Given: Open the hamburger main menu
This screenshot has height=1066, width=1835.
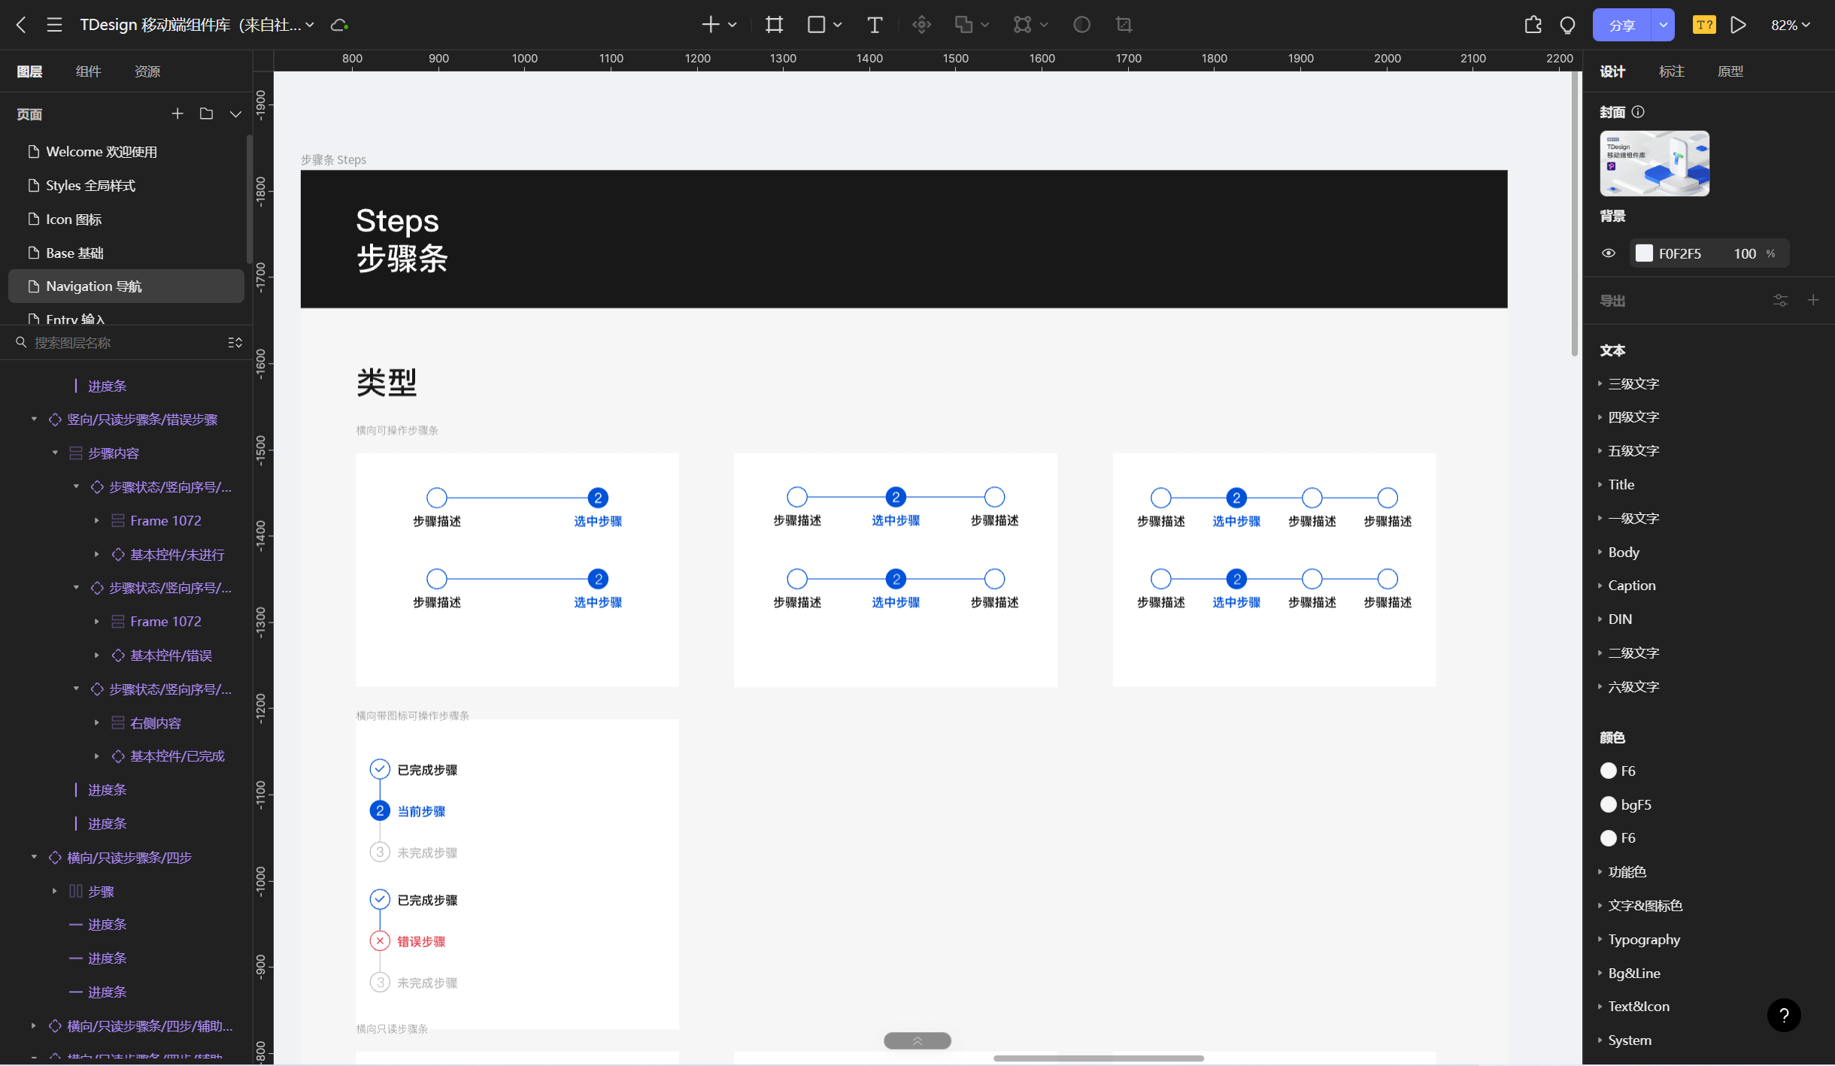Looking at the screenshot, I should click(54, 25).
